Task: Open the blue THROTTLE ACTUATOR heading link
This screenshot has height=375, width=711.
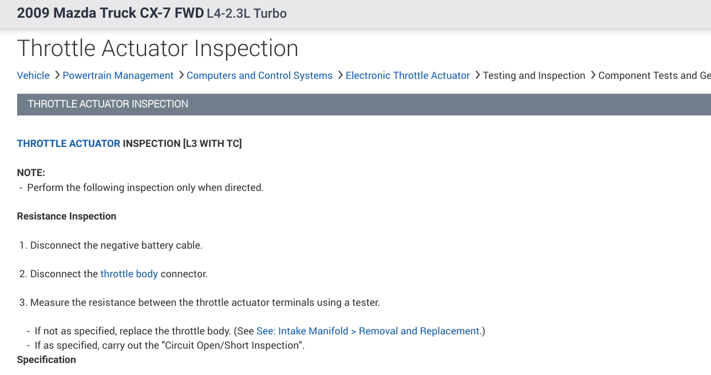Action: 69,143
